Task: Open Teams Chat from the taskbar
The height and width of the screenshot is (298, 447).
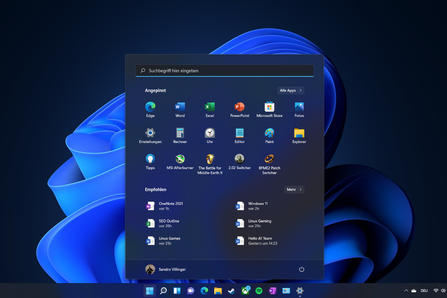Action: (x=190, y=291)
